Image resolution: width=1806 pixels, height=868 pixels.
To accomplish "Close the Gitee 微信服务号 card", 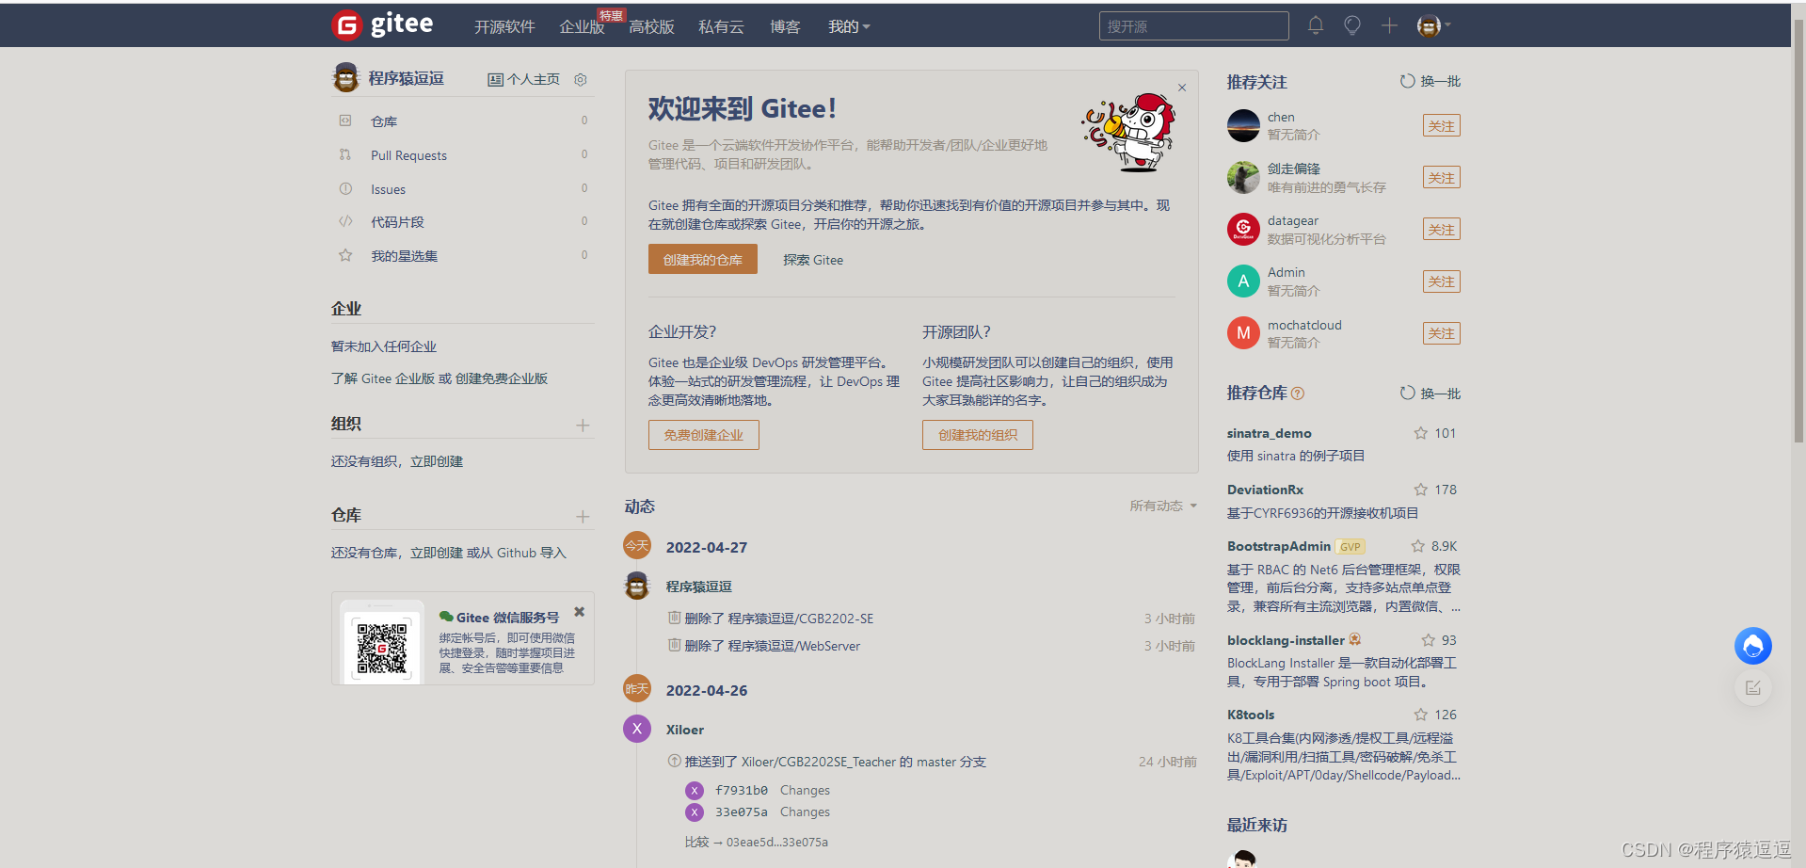I will point(580,612).
